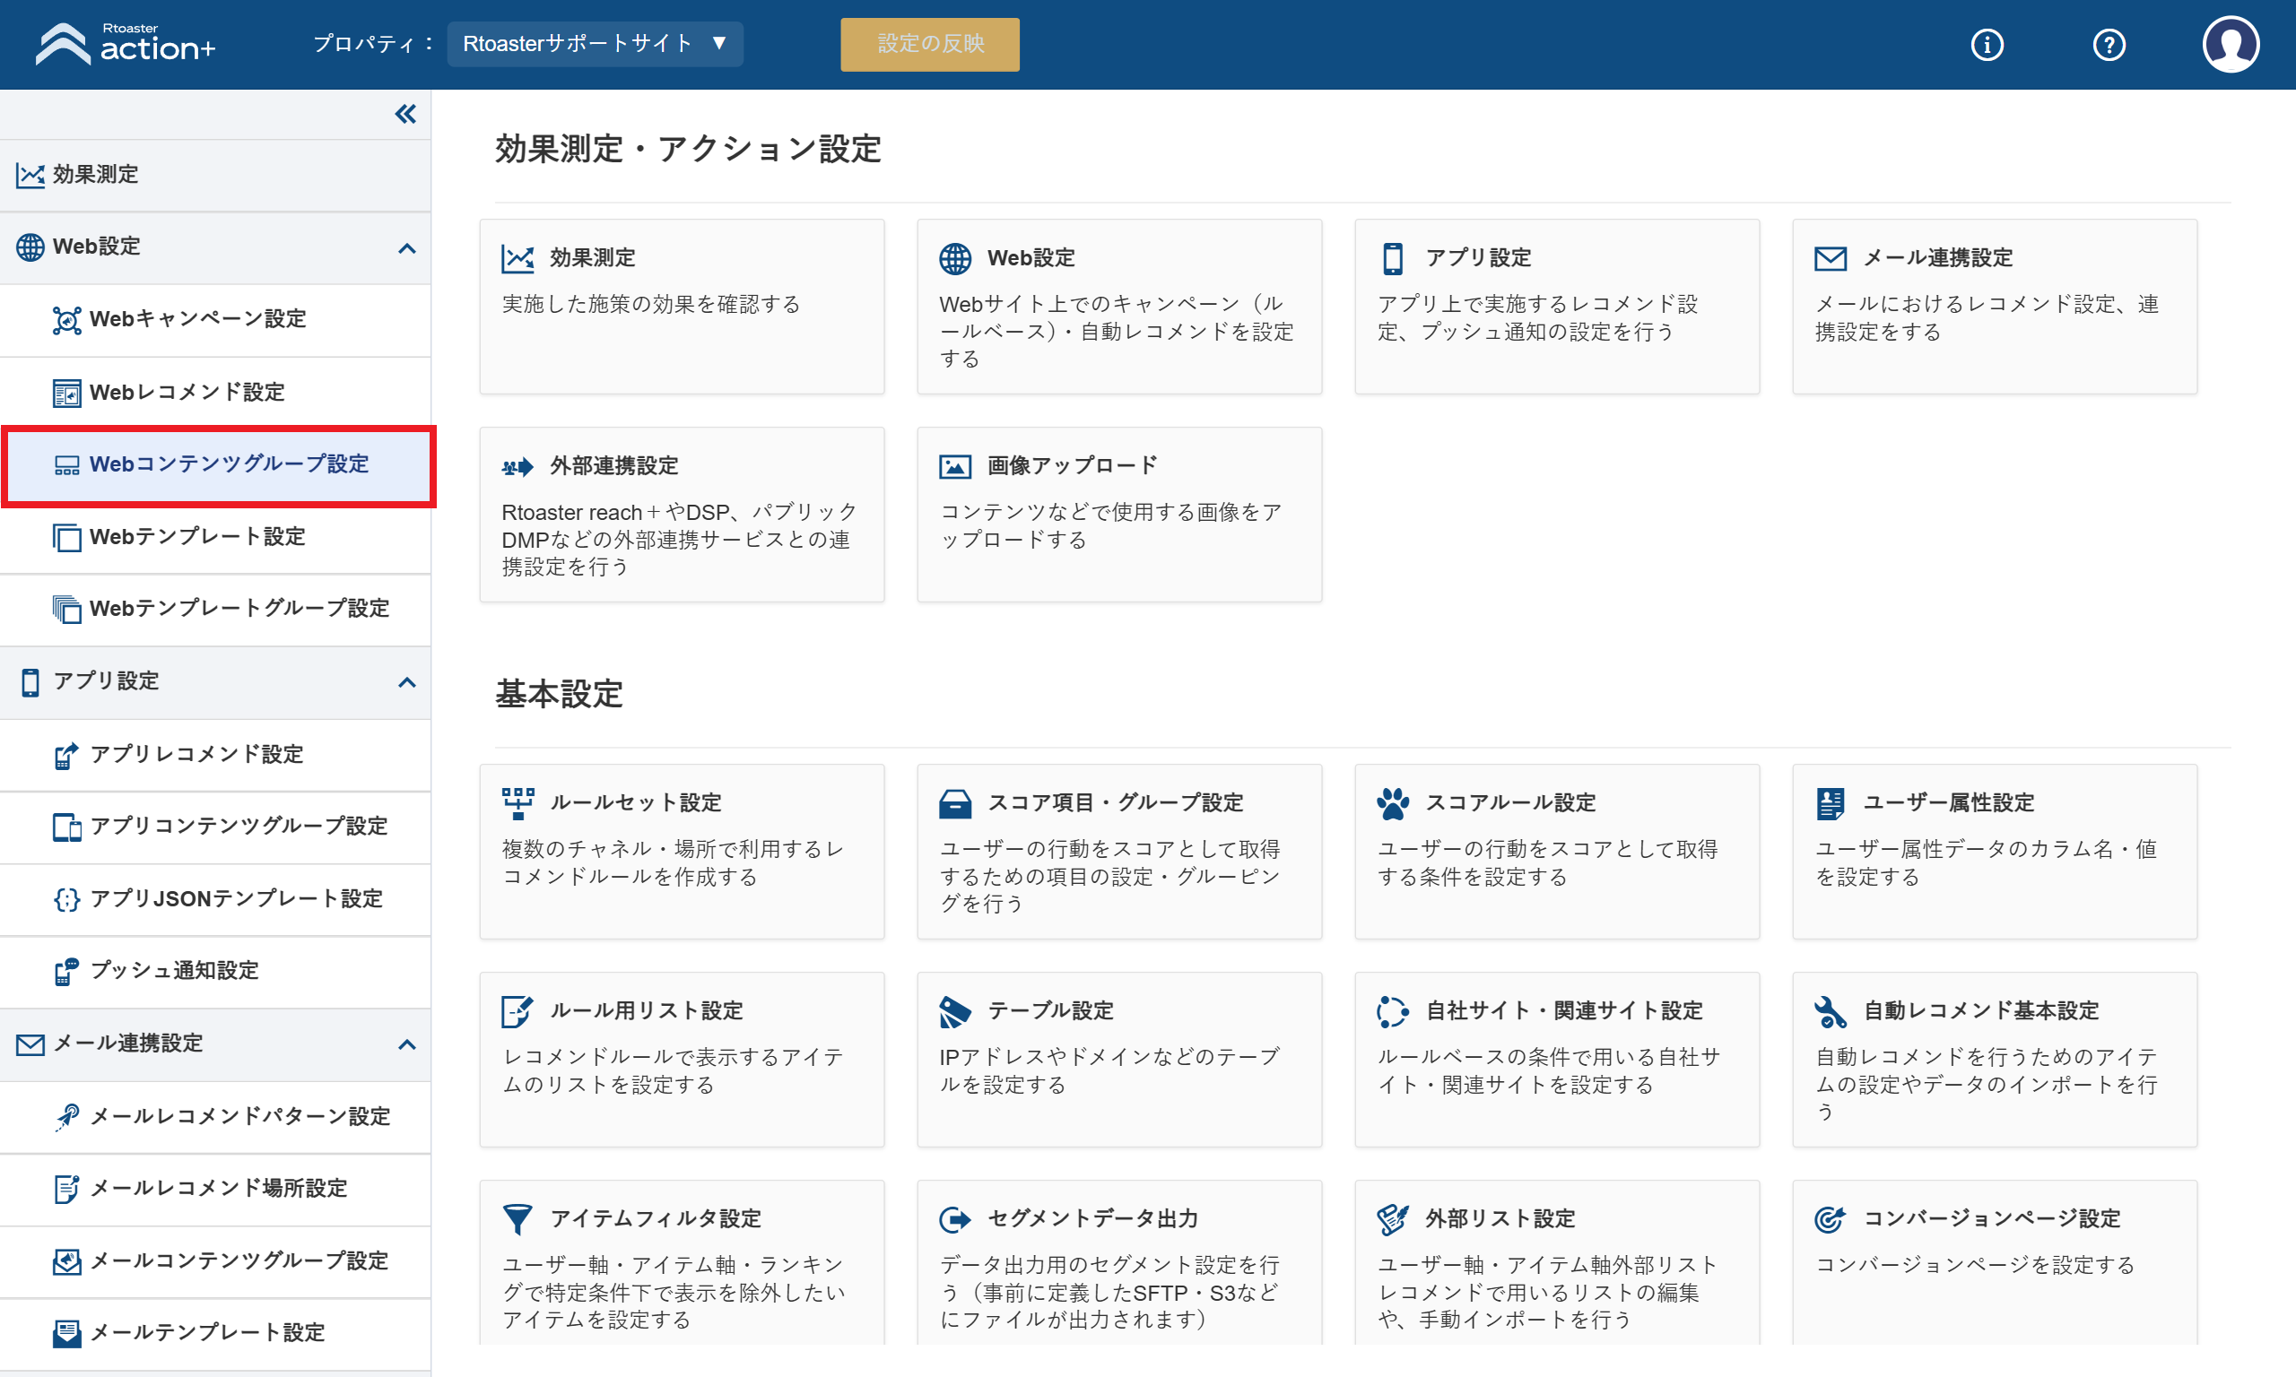The height and width of the screenshot is (1377, 2296).
Task: Open the メール連携設定 card title link
Action: (1937, 258)
